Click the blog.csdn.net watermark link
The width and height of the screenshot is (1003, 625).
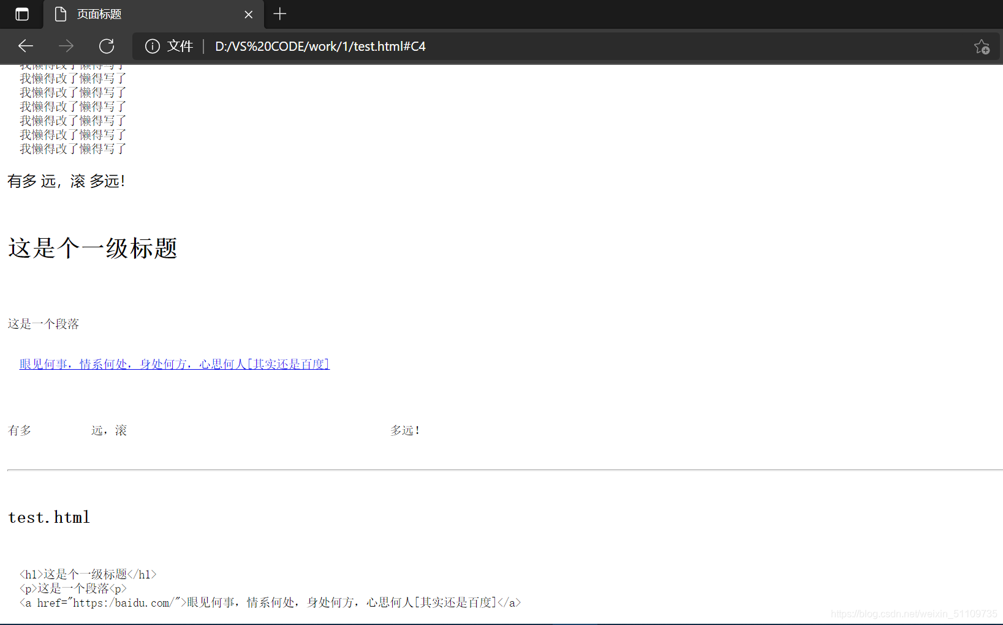(x=916, y=612)
